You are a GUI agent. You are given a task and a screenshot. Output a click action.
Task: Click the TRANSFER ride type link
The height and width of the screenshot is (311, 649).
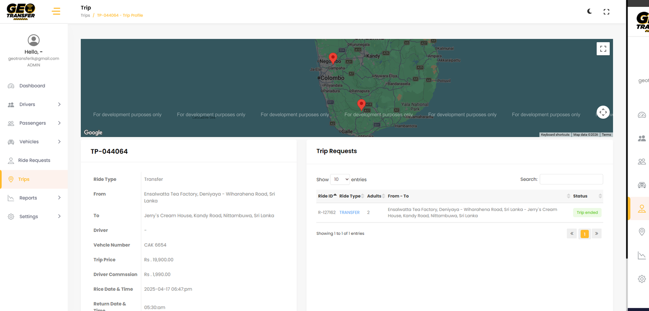[349, 212]
